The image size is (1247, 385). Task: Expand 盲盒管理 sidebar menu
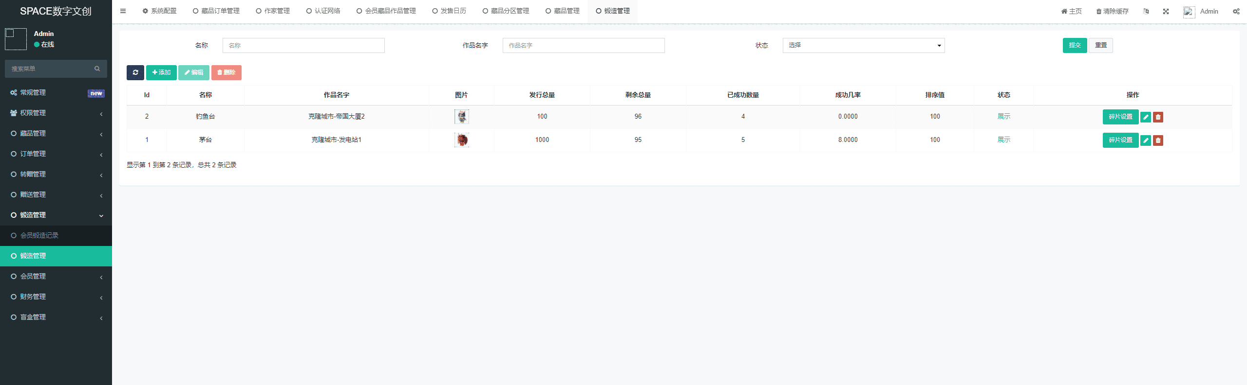56,317
